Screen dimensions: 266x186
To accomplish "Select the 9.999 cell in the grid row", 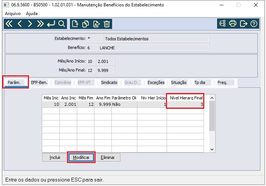I will coord(103,104).
